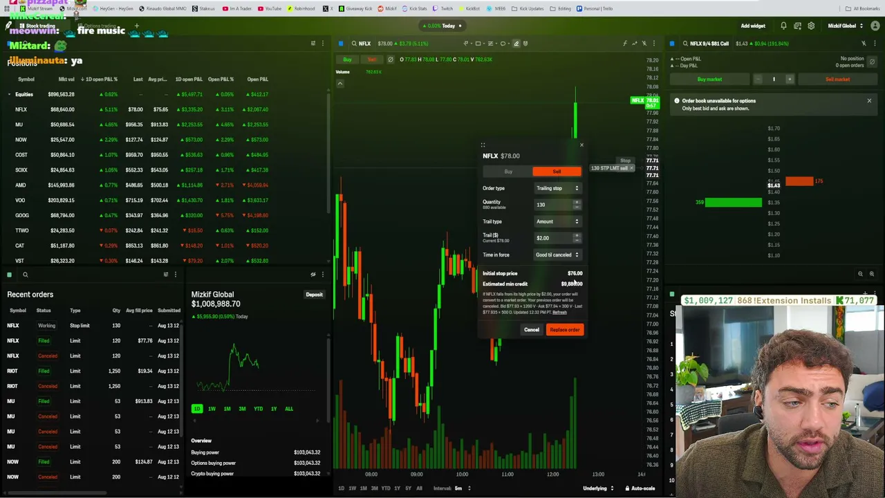Open the filter icon in the Positions widget

point(313,44)
